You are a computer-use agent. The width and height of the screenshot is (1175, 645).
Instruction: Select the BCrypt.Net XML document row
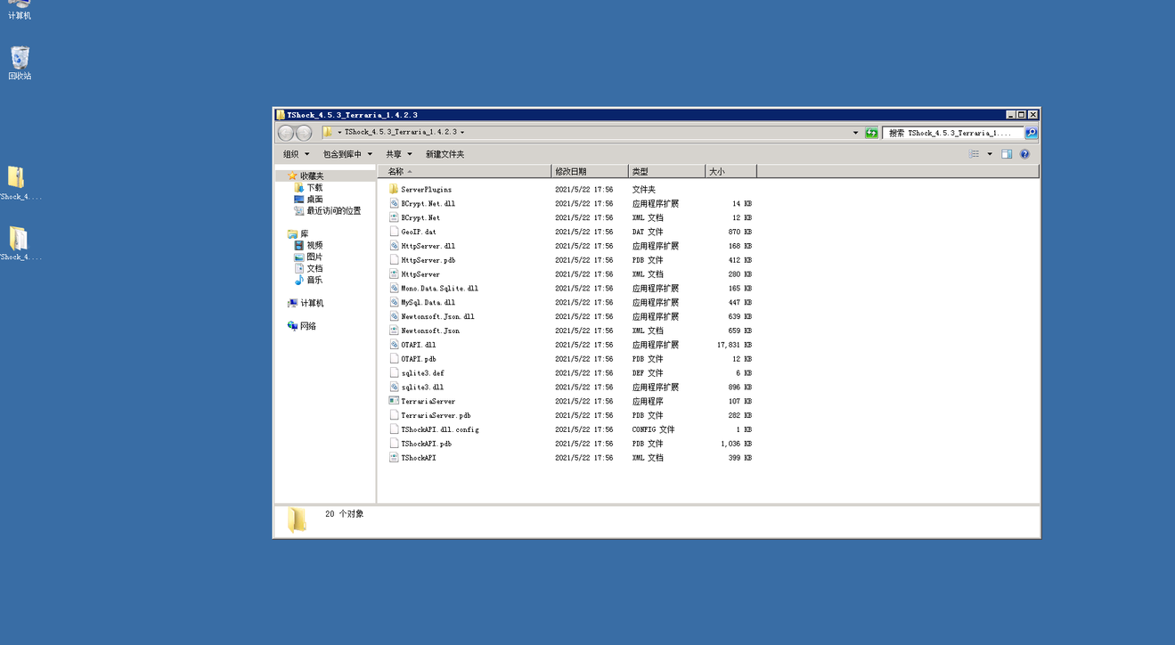pyautogui.click(x=570, y=217)
